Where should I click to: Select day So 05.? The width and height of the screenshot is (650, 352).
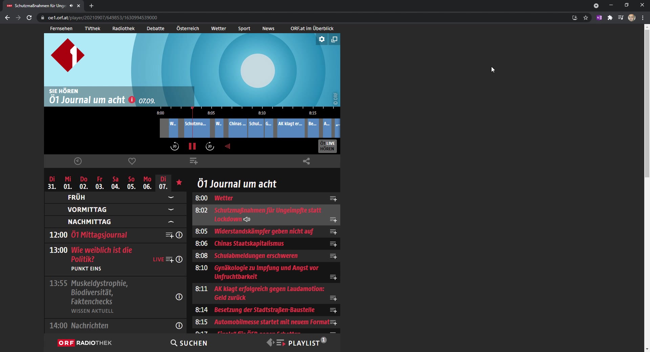131,183
